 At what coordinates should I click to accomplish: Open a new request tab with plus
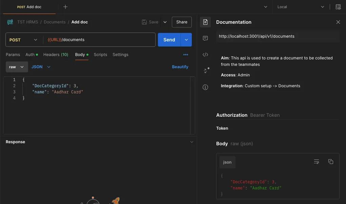(65, 6)
